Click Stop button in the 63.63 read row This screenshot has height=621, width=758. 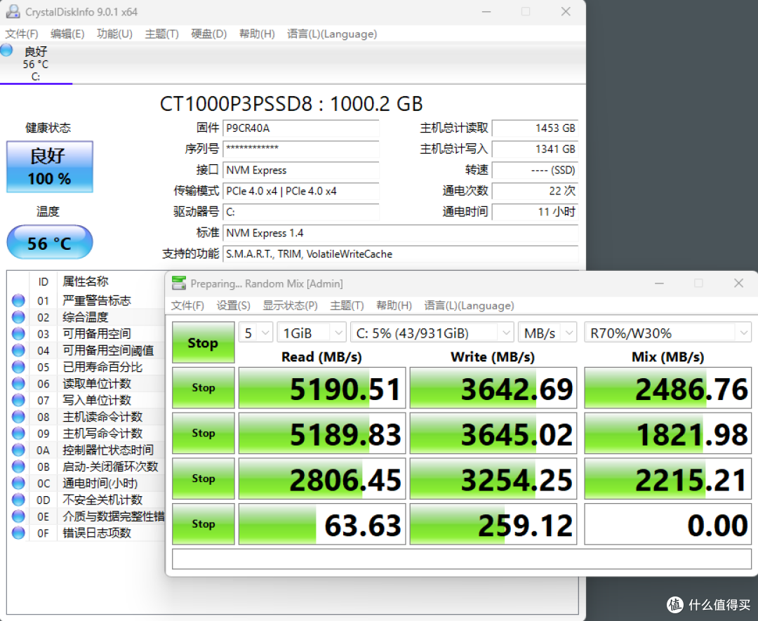(204, 524)
